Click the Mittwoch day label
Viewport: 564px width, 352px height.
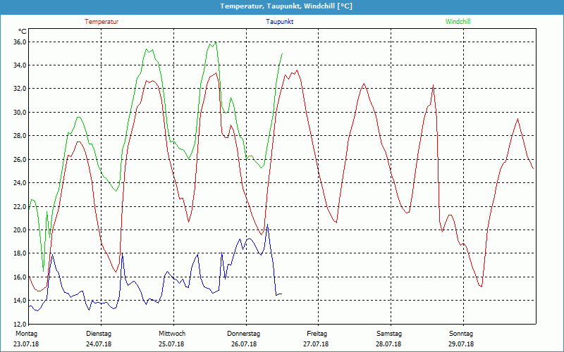pyautogui.click(x=172, y=334)
